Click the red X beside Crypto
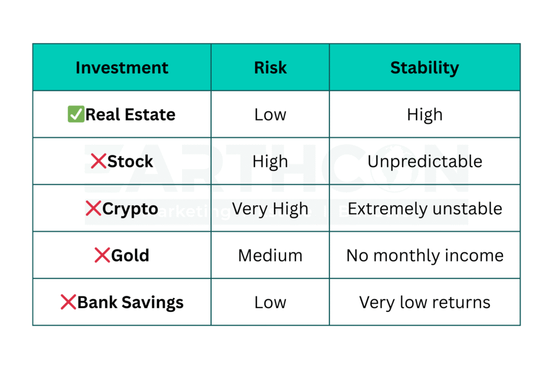Viewport: 553px width, 369px height. coord(93,209)
